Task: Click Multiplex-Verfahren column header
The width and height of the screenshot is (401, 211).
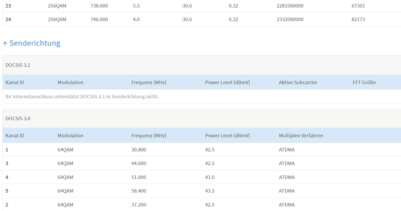Action: (x=301, y=135)
